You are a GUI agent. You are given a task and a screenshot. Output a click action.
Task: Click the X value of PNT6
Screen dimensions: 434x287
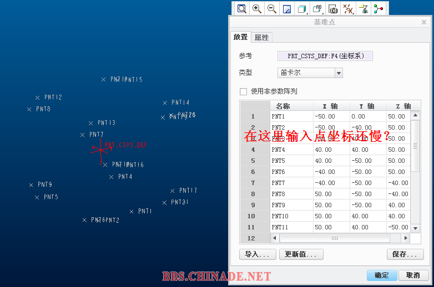(x=331, y=172)
